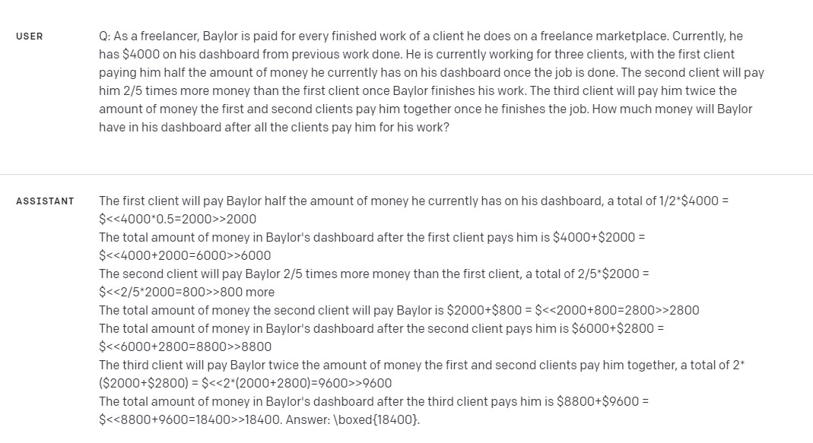The height and width of the screenshot is (443, 813).
Task: Click line starting 'The third client will pay'
Action: (421, 365)
